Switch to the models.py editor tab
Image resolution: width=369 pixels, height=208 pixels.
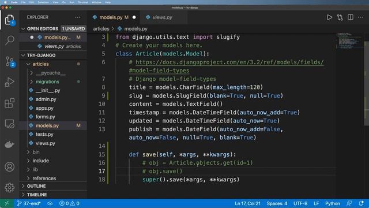click(x=114, y=17)
